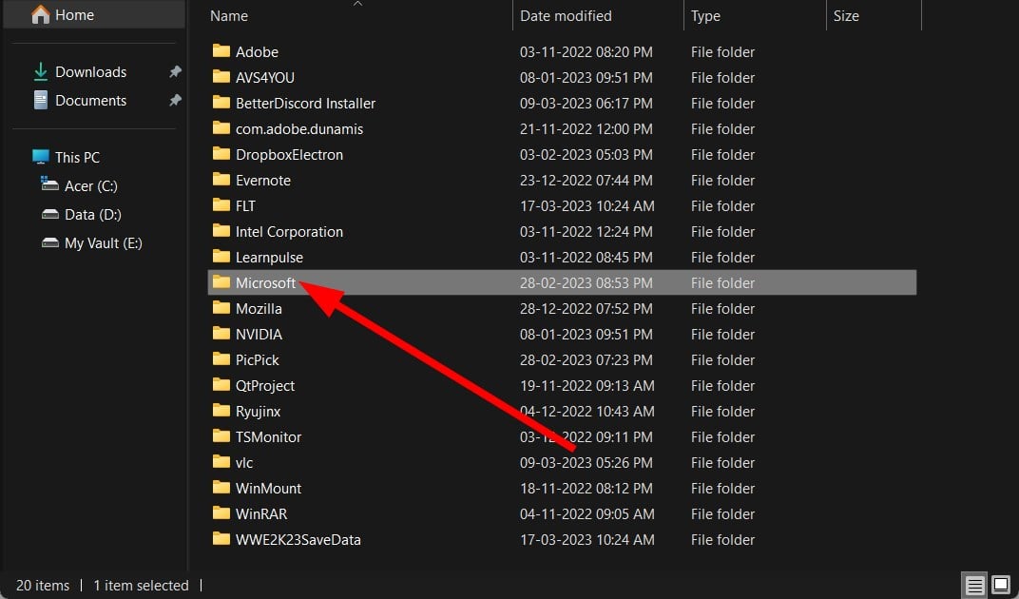Click the DropboxElectron folder icon
Screen dimensions: 1019x599
click(x=221, y=153)
